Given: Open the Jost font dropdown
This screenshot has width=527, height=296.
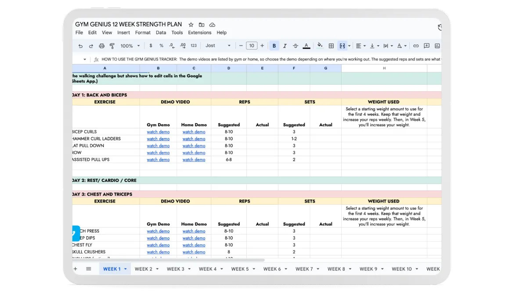Looking at the screenshot, I should [x=218, y=46].
